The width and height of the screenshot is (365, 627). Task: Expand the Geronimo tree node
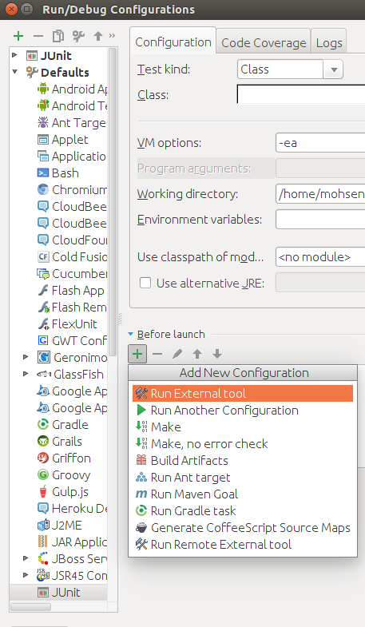[26, 357]
